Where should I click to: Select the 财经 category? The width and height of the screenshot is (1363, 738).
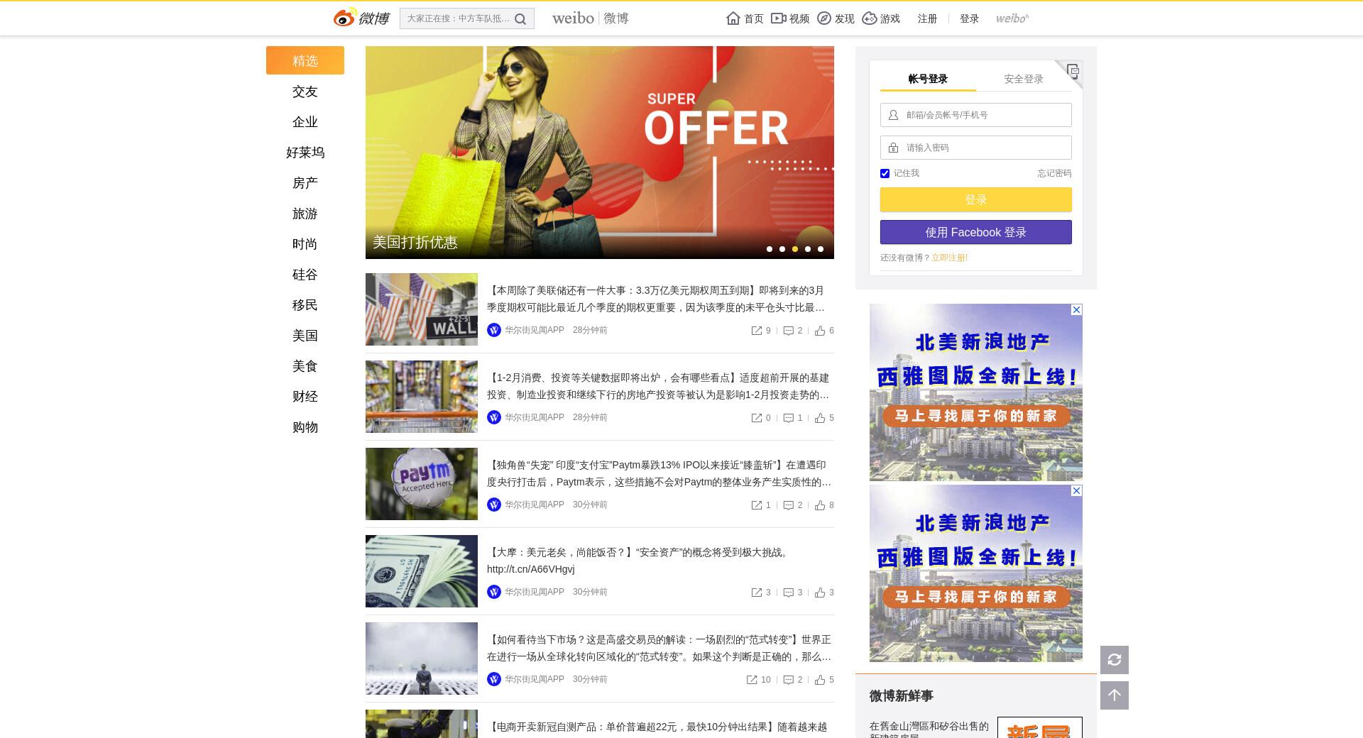click(x=305, y=397)
